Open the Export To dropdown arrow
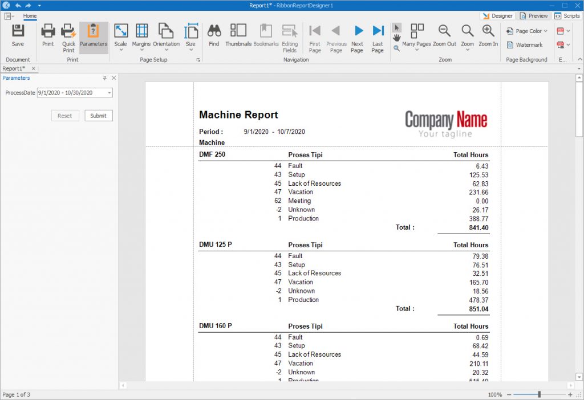The width and height of the screenshot is (584, 400). tap(569, 31)
